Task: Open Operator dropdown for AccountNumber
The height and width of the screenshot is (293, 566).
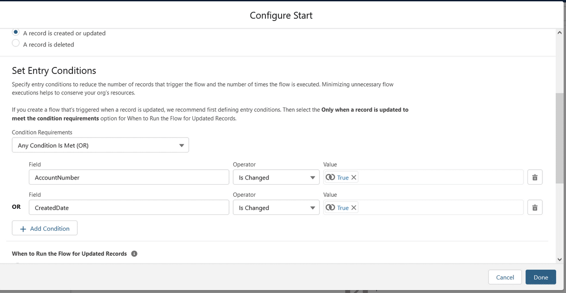Action: 276,177
